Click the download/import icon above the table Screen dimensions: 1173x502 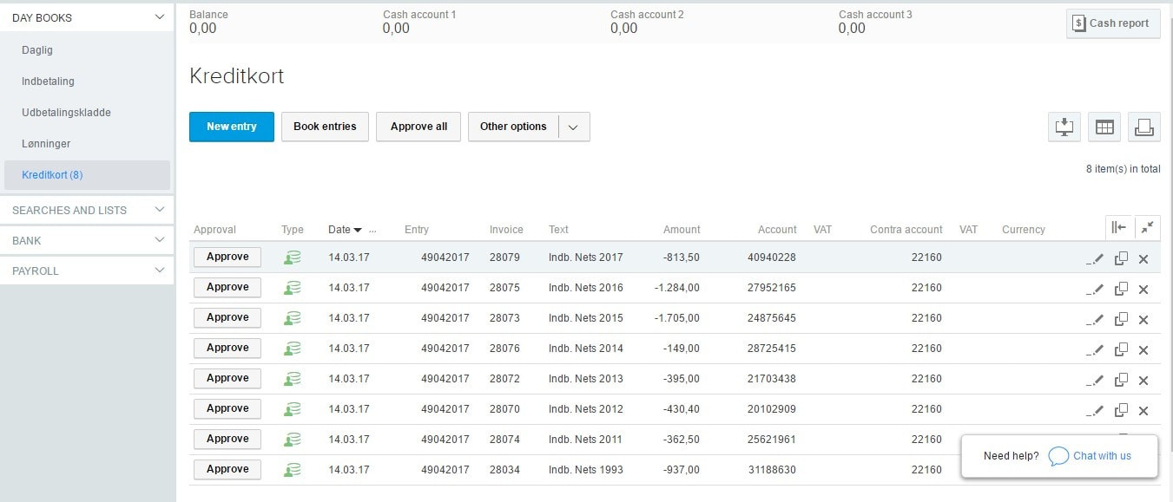(x=1064, y=127)
